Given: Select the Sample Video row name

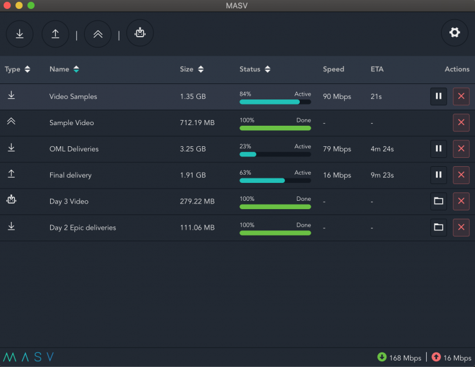Looking at the screenshot, I should point(71,123).
